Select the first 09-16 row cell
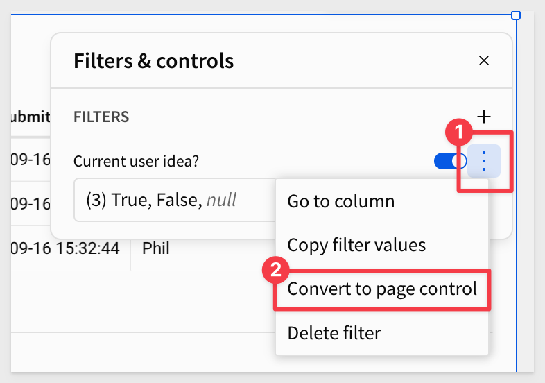 pos(31,160)
